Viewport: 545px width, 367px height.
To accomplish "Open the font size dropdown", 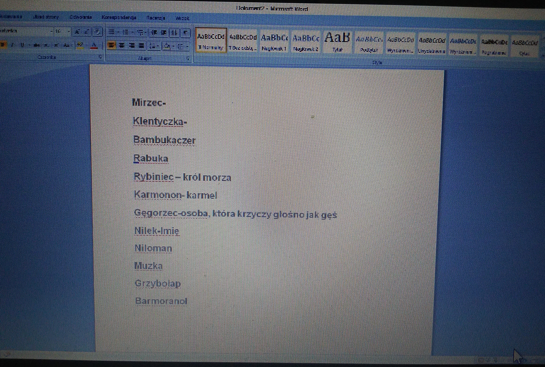I will (69, 31).
